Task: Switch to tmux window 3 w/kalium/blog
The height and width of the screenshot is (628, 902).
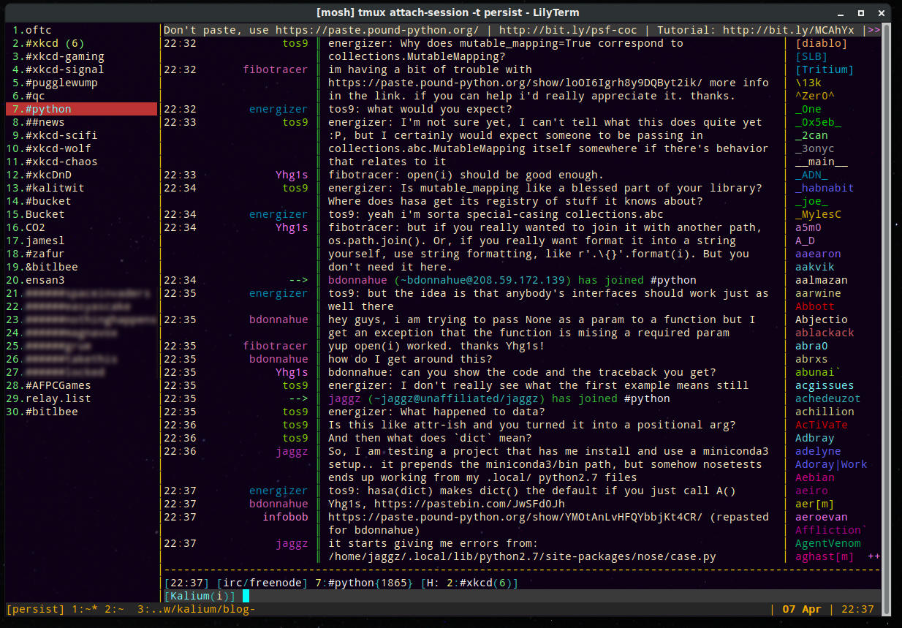Action: [196, 609]
